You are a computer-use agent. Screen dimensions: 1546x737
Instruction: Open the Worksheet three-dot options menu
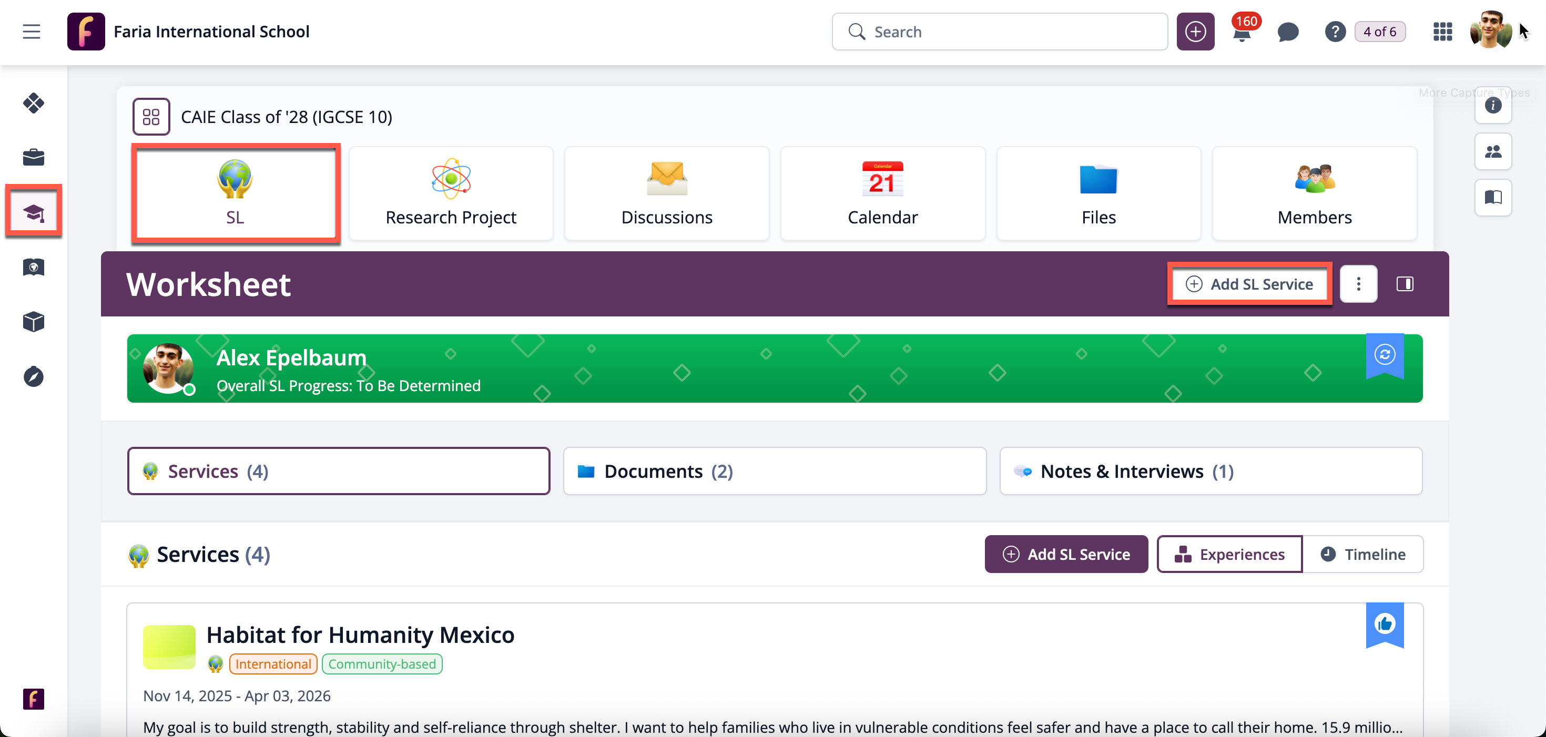pyautogui.click(x=1359, y=284)
